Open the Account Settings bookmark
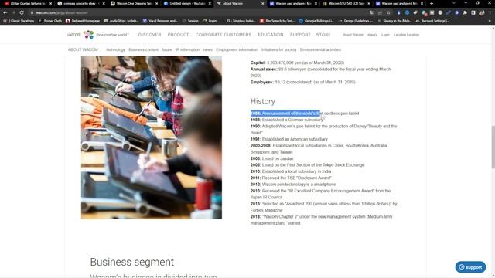Image resolution: width=495 pixels, height=278 pixels. pyautogui.click(x=432, y=21)
